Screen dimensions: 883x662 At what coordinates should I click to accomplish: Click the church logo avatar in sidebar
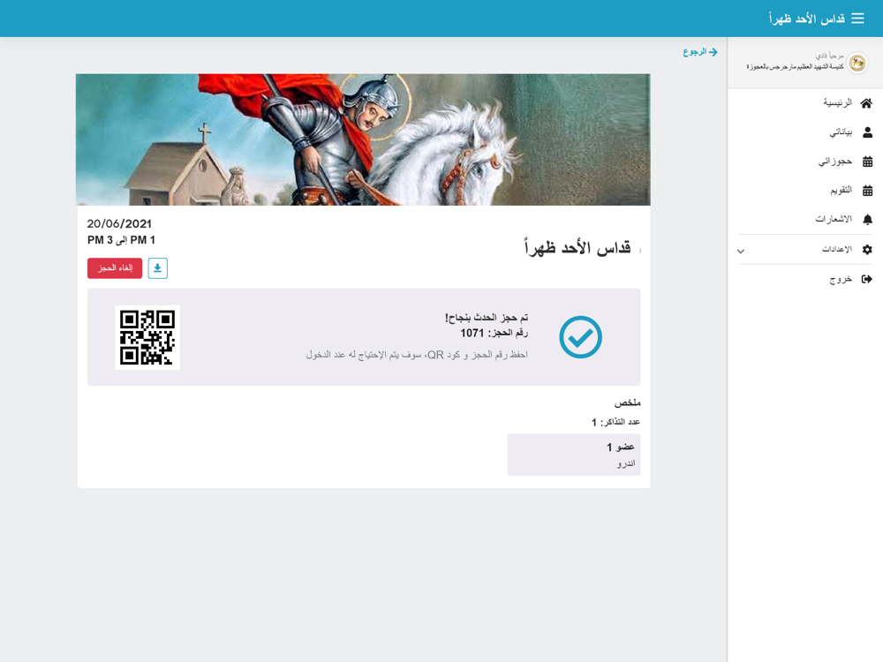(x=857, y=63)
